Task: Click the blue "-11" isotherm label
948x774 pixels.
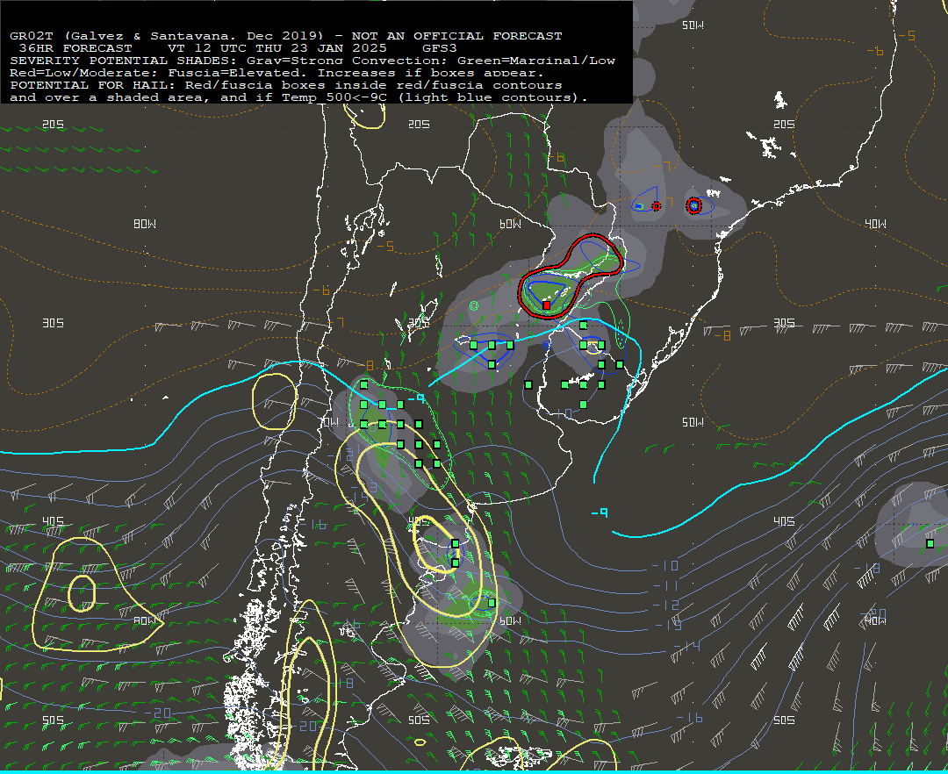Action: click(665, 585)
